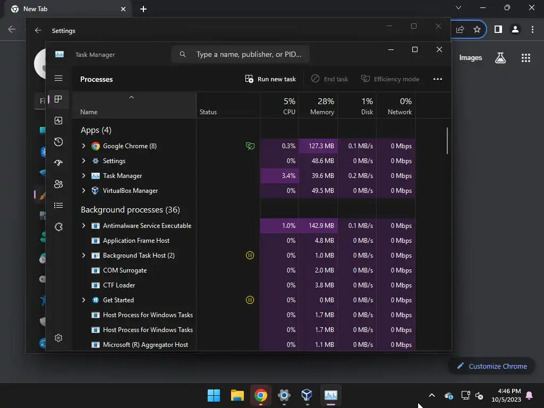Expand the VirtualBox Manager process row

pyautogui.click(x=83, y=191)
